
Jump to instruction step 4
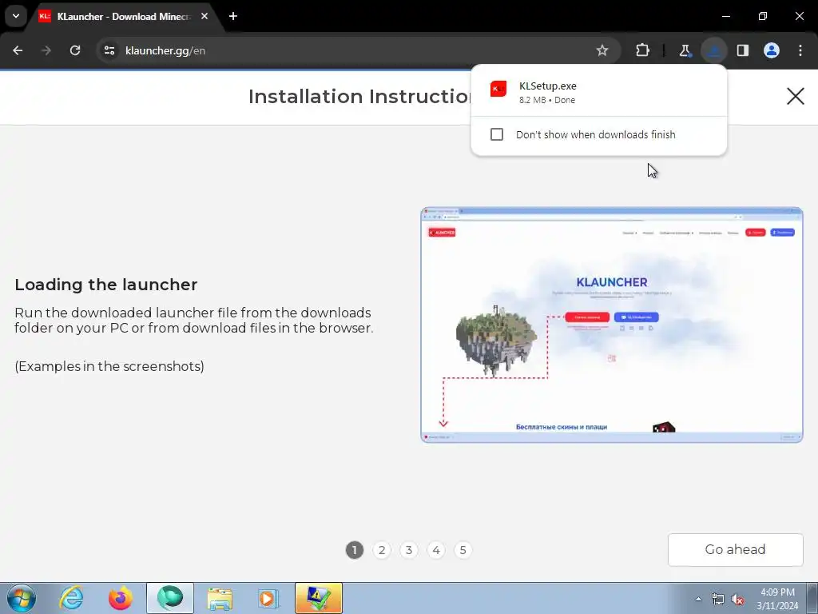click(x=436, y=550)
